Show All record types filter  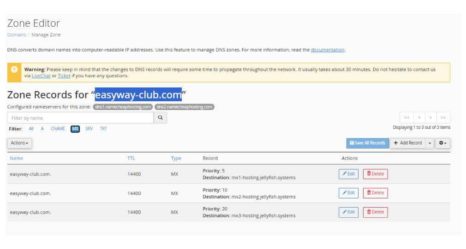point(31,129)
